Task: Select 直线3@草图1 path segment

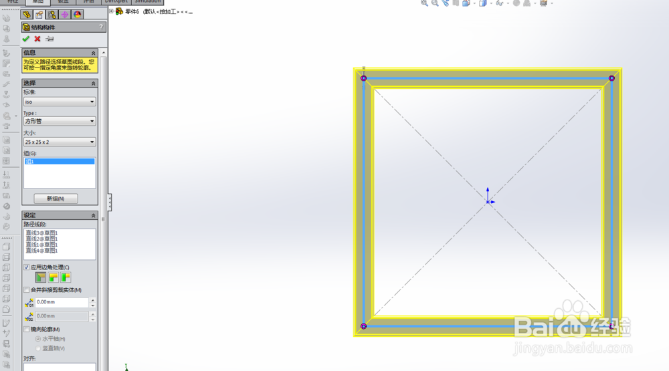Action: click(x=41, y=233)
